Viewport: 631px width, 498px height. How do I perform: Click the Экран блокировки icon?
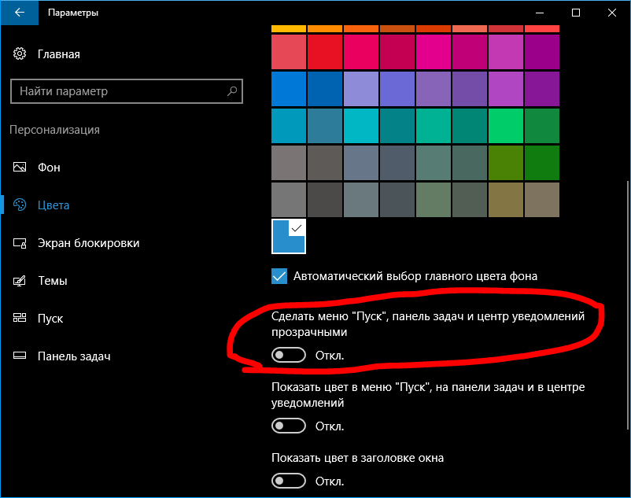point(20,243)
